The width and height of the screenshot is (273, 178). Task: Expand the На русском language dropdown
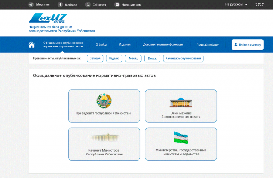tap(236, 4)
